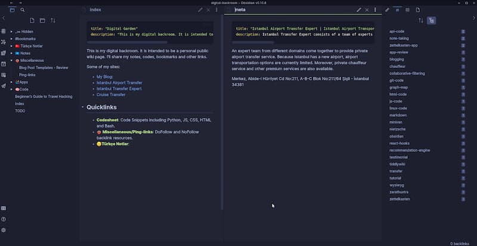The image size is (477, 246).
Task: Create a new note in file explorer
Action: (x=32, y=21)
